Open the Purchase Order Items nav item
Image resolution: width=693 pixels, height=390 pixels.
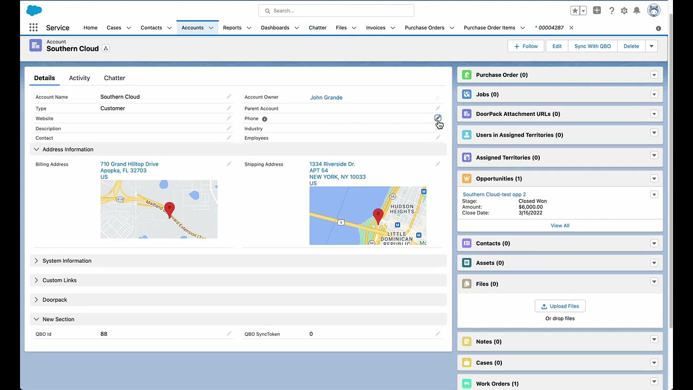(489, 28)
